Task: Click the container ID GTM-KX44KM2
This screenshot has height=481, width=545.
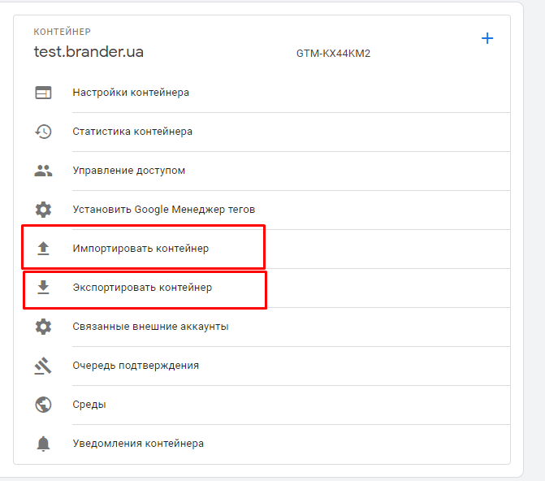Action: click(334, 54)
